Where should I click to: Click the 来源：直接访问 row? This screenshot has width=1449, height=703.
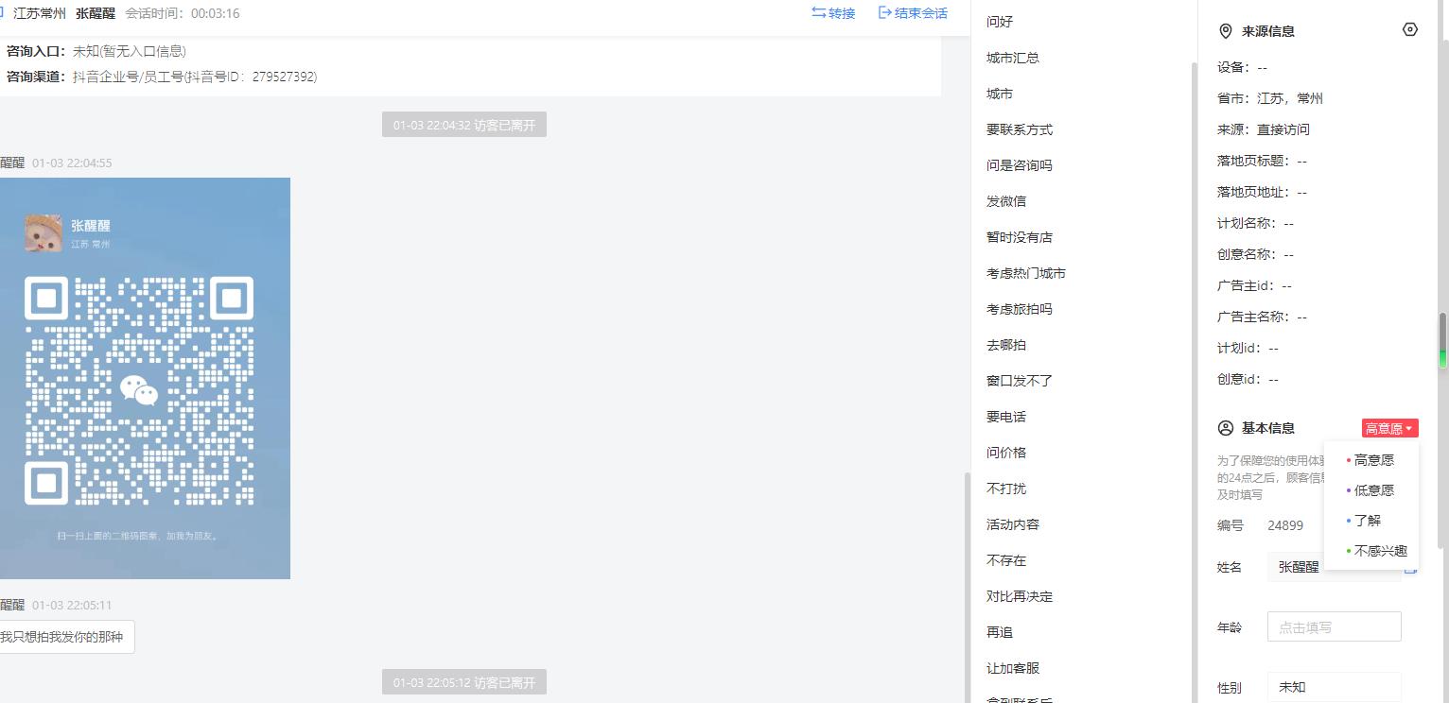[1264, 129]
